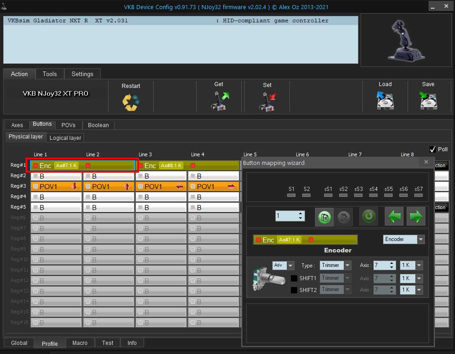Click the Set joystick icon

pos(267,102)
